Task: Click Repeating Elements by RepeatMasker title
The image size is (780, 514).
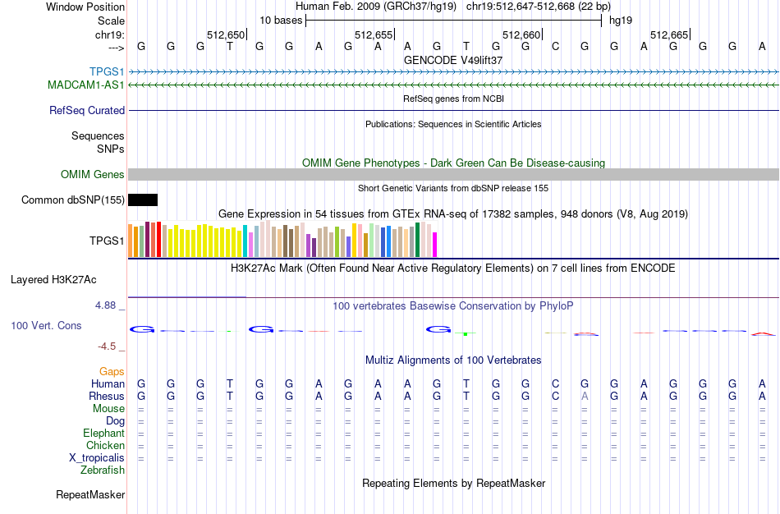Action: point(453,483)
